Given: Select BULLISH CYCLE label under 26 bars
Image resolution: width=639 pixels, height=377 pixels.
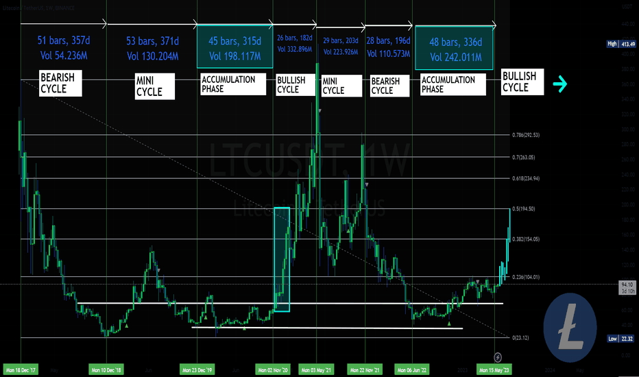Looking at the screenshot, I should tap(295, 85).
